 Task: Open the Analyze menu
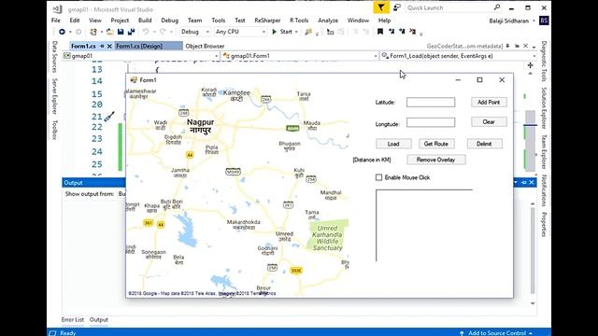[x=328, y=21]
